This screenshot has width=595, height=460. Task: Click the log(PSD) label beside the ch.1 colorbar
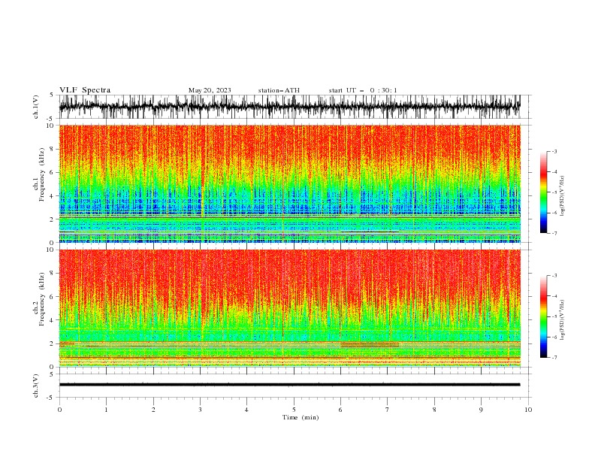tap(563, 196)
